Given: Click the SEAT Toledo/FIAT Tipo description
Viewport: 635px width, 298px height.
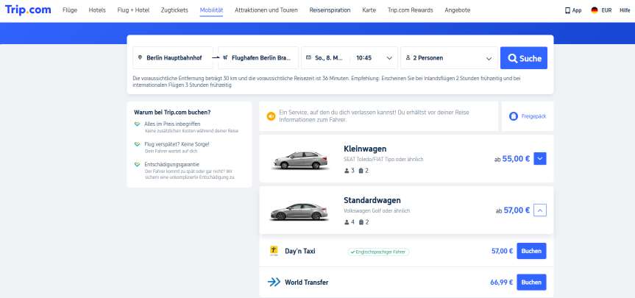Looking at the screenshot, I should coord(383,160).
